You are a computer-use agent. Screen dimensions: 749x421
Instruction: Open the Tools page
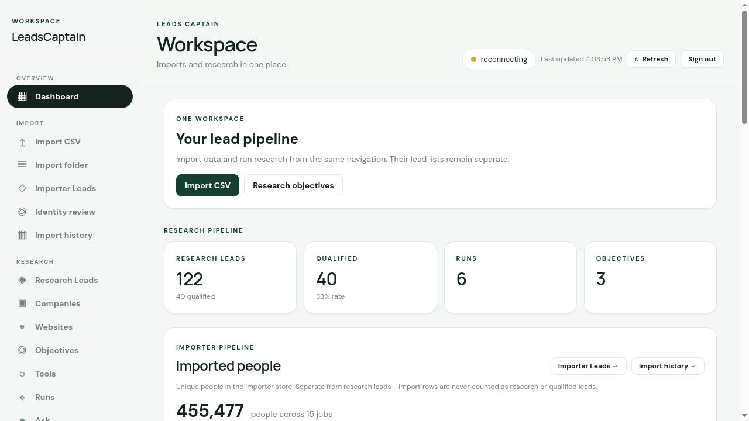click(x=70, y=374)
